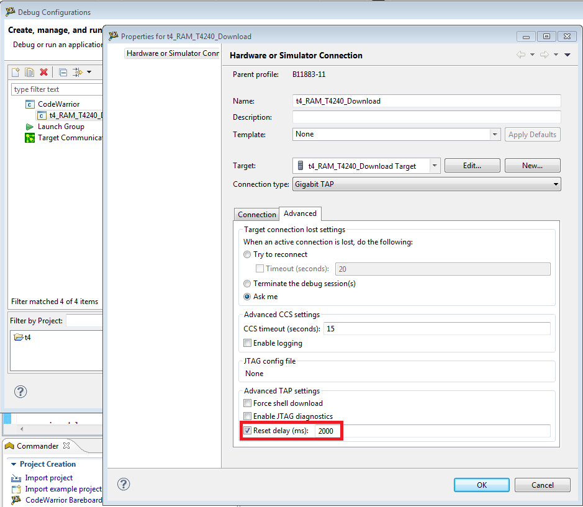583x507 pixels.
Task: Close the Properties dialog window
Action: pos(567,37)
